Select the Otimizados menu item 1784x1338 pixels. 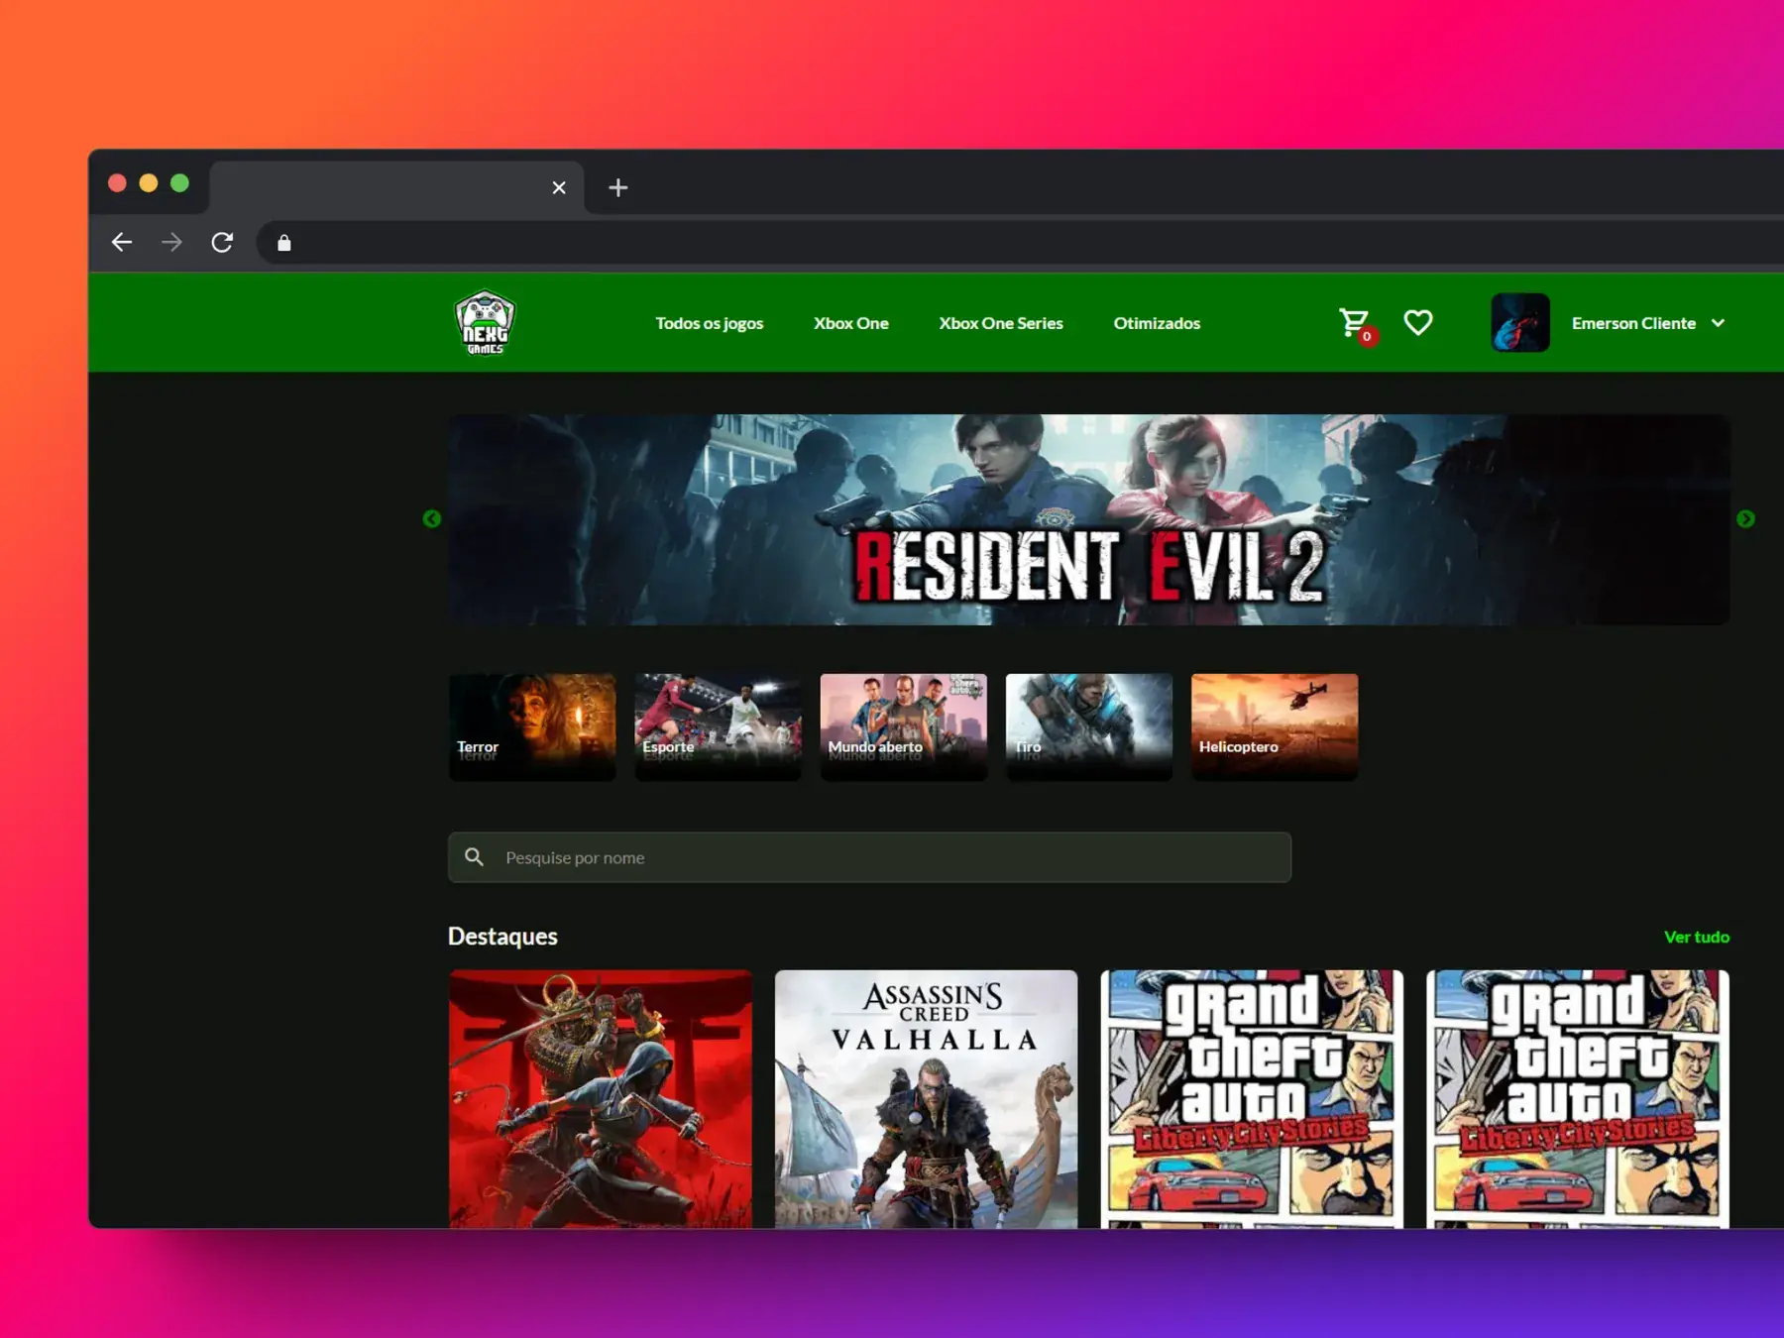[1157, 323]
